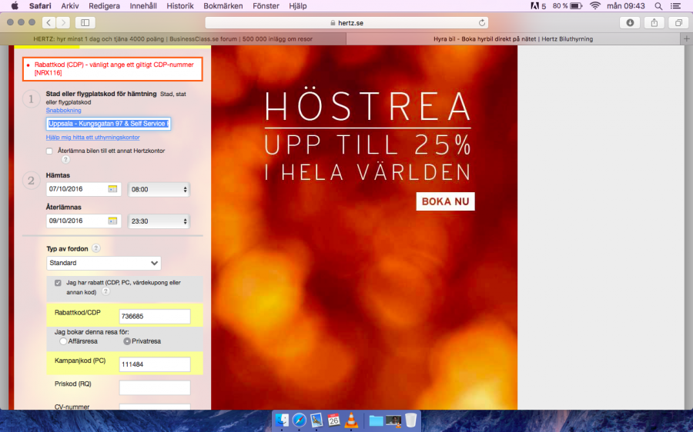Open Historik menu
Image resolution: width=693 pixels, height=432 pixels.
pyautogui.click(x=180, y=5)
